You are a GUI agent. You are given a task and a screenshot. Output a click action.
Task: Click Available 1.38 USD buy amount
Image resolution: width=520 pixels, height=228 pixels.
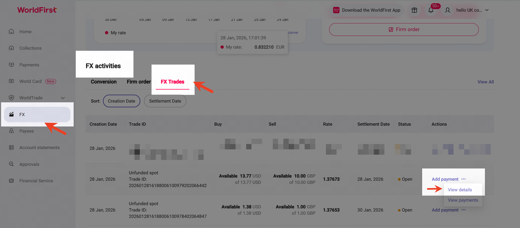241,207
